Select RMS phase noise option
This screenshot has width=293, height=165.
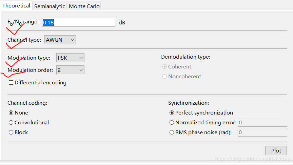point(172,132)
